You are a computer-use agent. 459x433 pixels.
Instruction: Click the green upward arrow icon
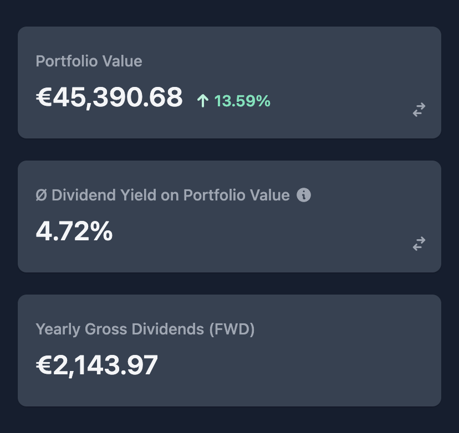point(203,101)
